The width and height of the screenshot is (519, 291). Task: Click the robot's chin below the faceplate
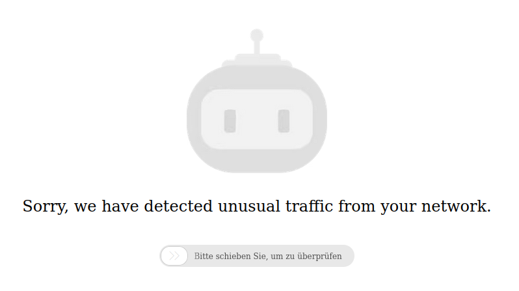point(257,161)
